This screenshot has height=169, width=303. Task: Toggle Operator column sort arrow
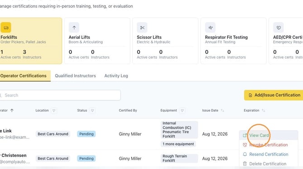pos(12,110)
